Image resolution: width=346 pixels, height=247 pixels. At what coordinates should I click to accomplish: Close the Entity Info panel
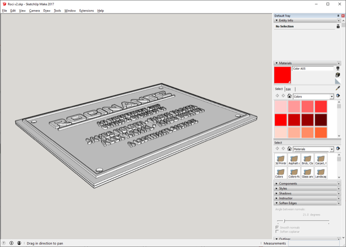(x=339, y=20)
